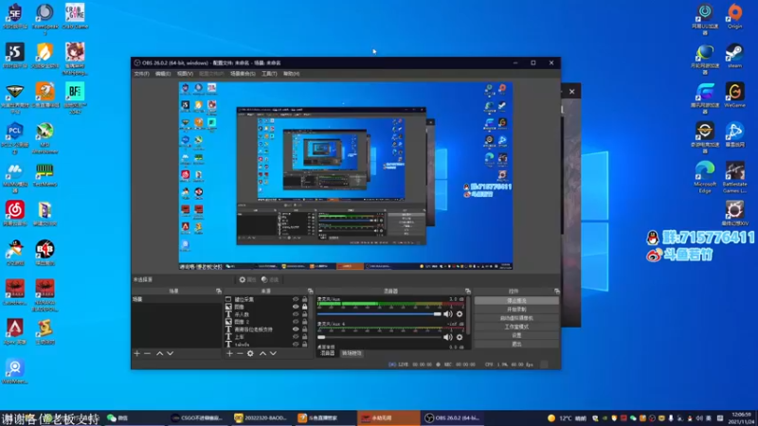Open the 工具(T) menu
Viewport: 758px width, 426px height.
tap(269, 74)
